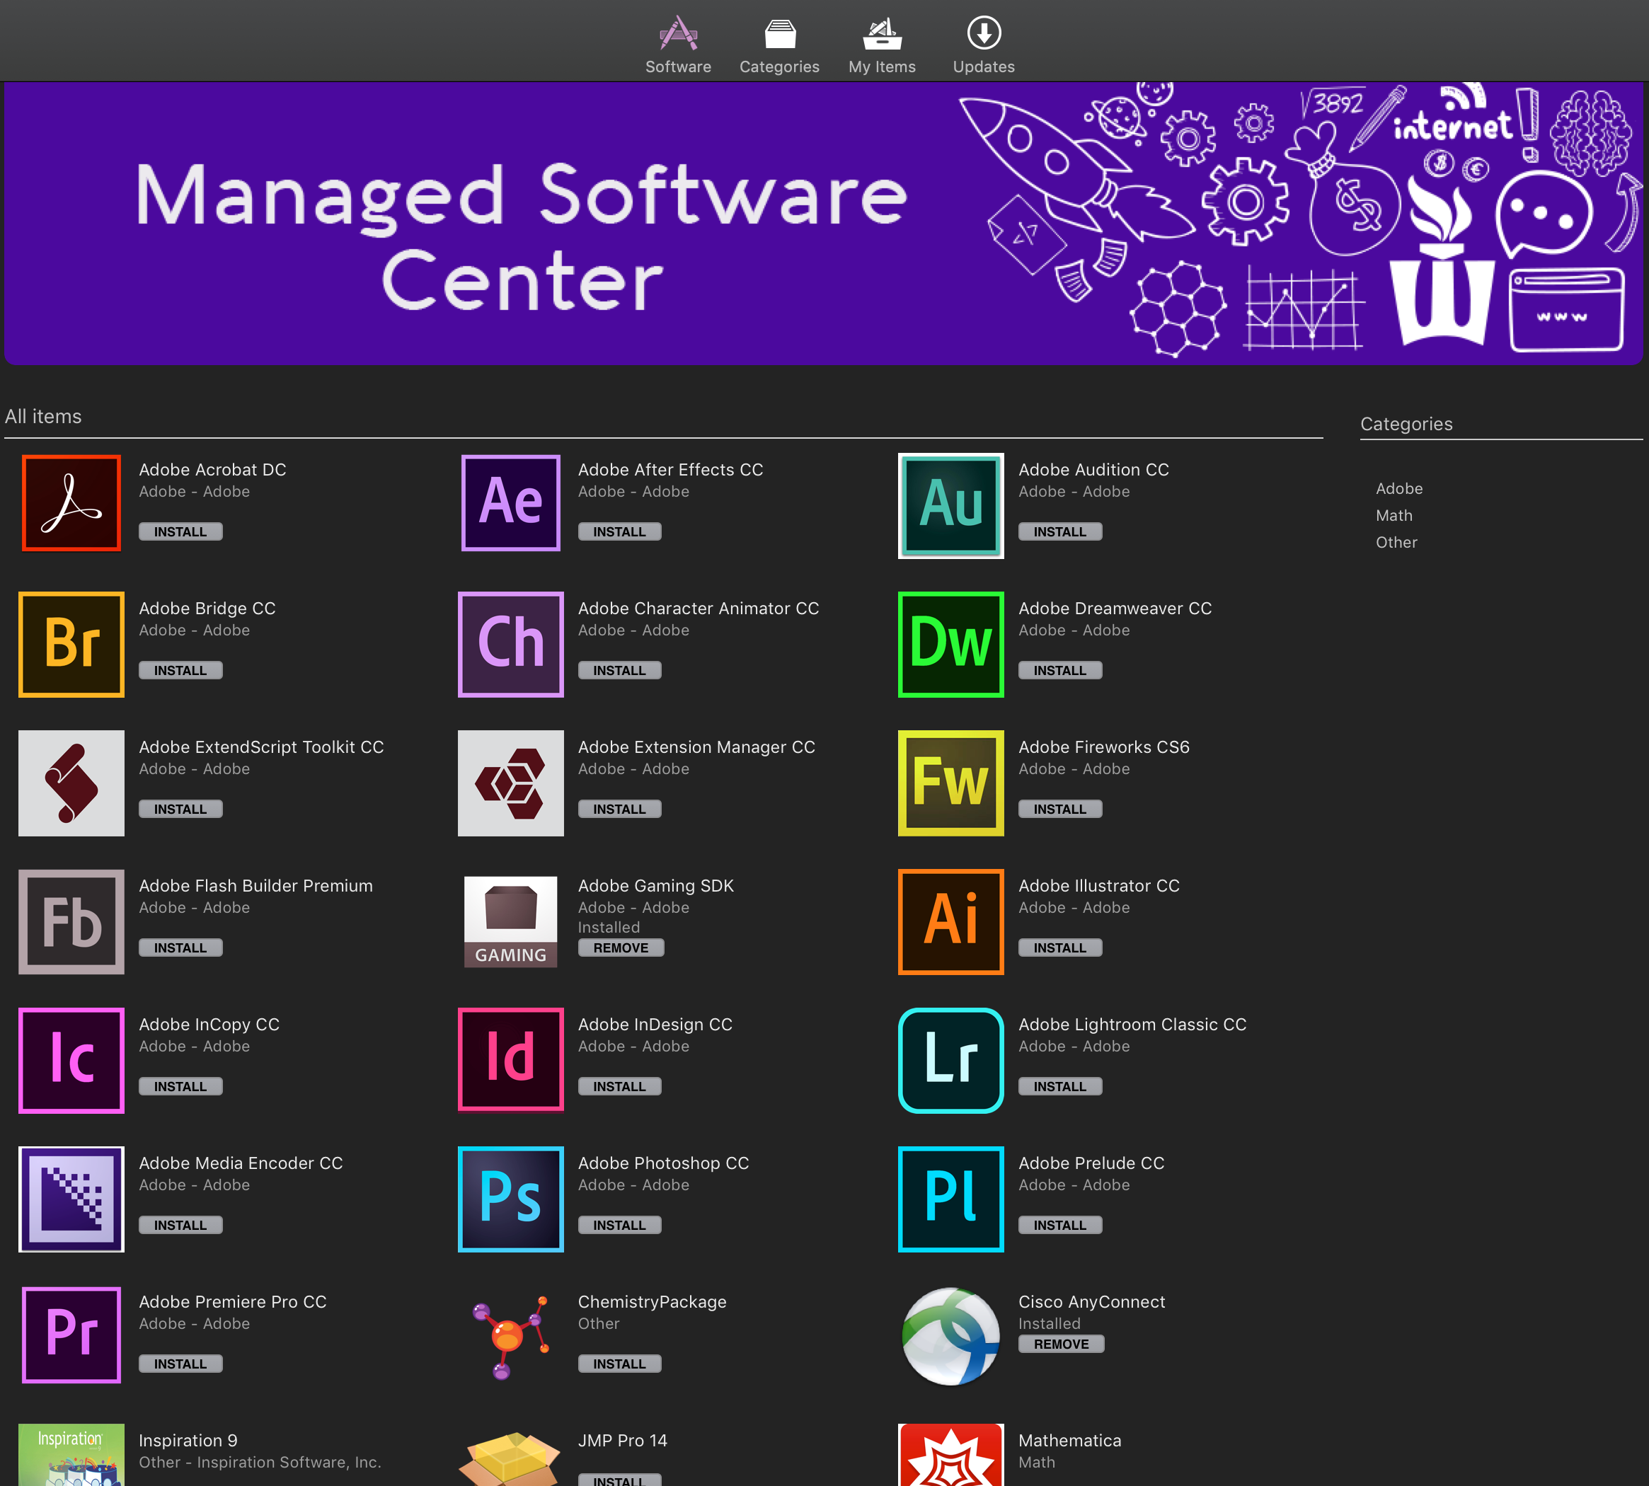1649x1486 pixels.
Task: Remove the Adobe Gaming SDK
Action: [x=620, y=947]
